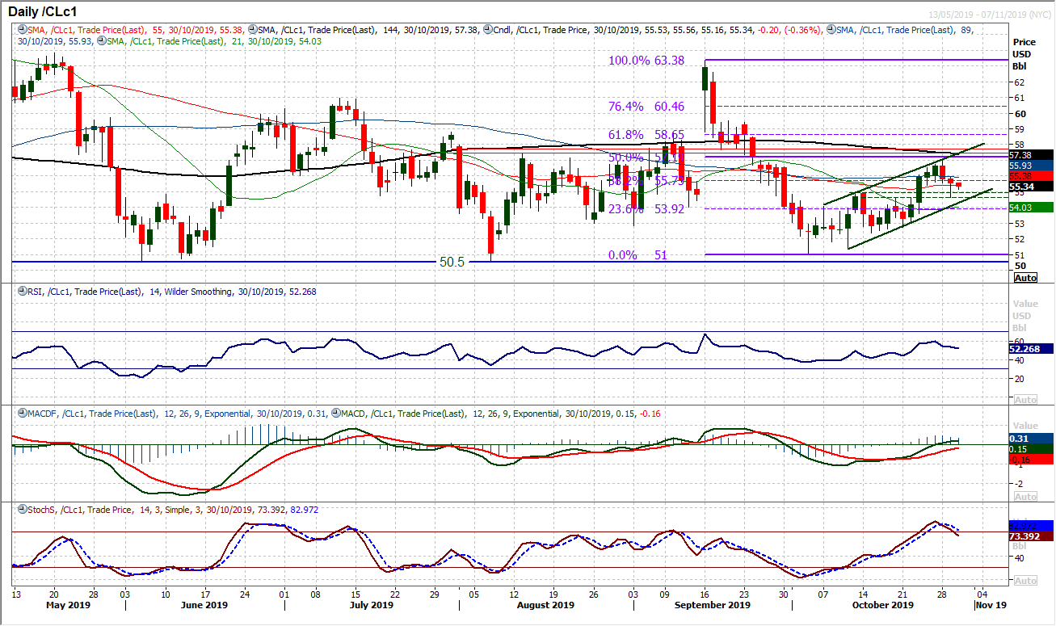This screenshot has height=626, width=1056.
Task: Click the green 54.03 price tag
Action: pyautogui.click(x=1033, y=208)
